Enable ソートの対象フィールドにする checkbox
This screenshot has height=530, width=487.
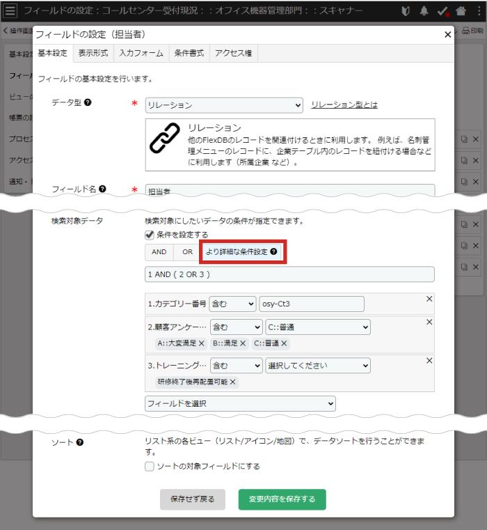(150, 467)
